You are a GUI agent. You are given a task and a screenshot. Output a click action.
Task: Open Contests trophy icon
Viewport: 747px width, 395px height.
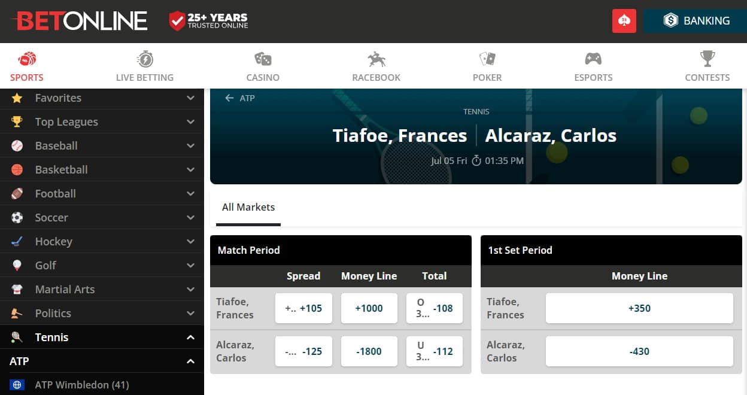[707, 59]
